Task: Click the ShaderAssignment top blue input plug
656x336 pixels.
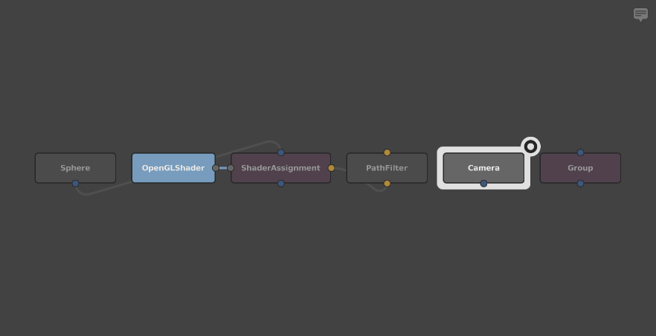Action: [x=280, y=152]
